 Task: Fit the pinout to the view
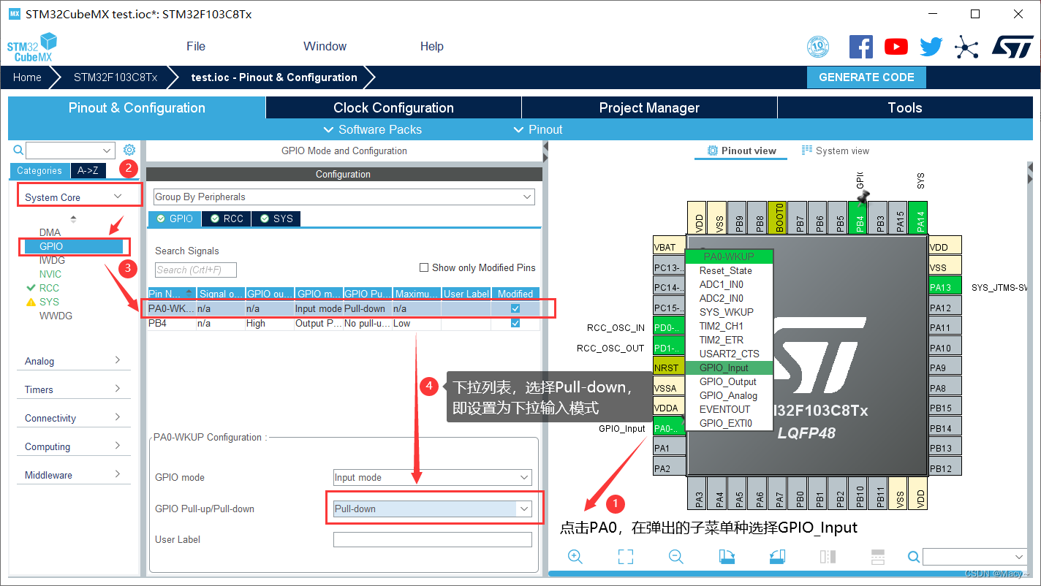(x=625, y=556)
